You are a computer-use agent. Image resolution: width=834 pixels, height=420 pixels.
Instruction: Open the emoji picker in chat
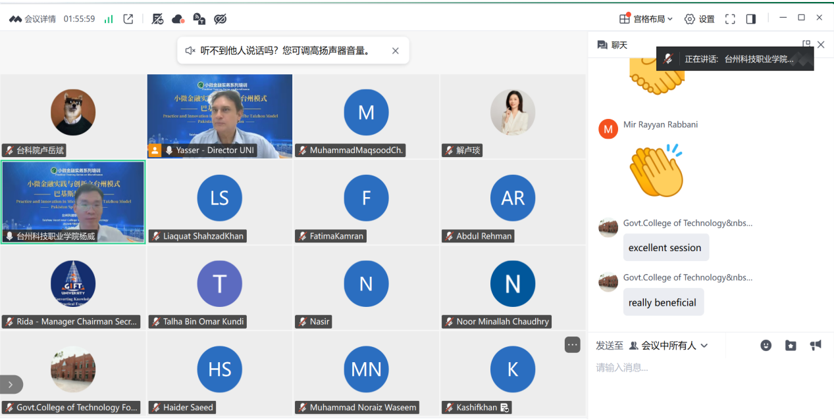point(766,345)
